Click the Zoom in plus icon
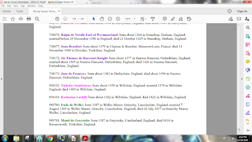 [118, 19]
